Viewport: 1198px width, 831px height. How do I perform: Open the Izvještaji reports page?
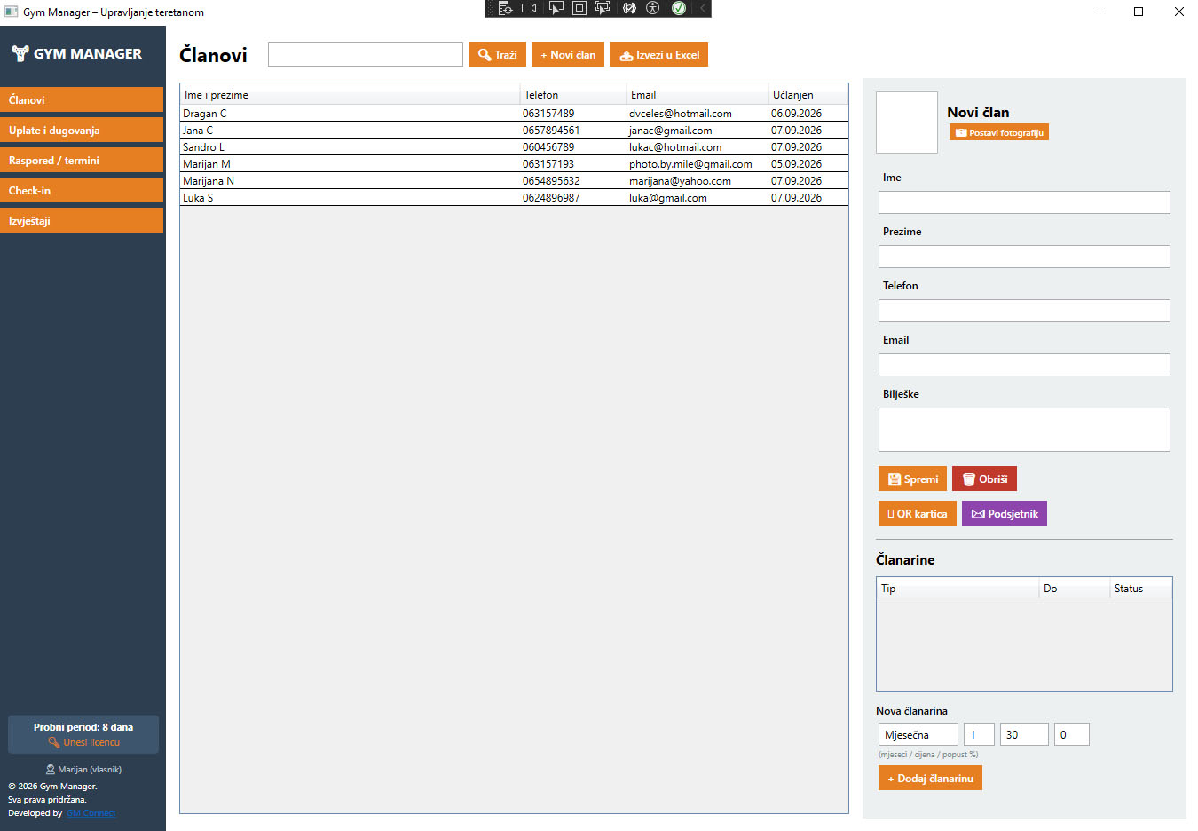82,220
